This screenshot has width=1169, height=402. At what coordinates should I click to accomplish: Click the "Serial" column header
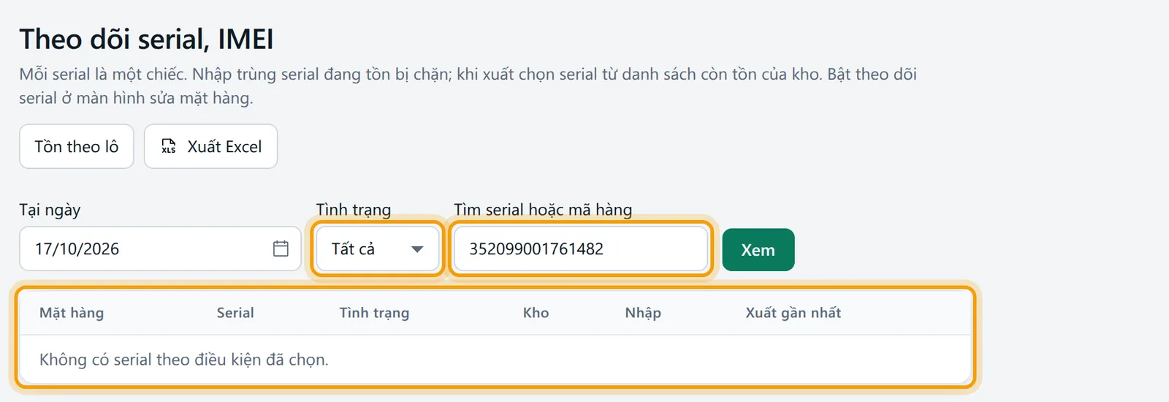pos(235,313)
